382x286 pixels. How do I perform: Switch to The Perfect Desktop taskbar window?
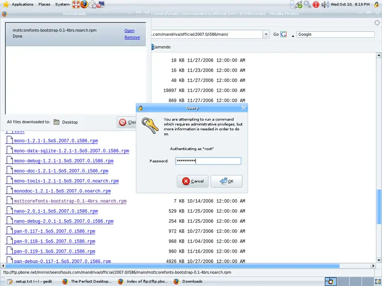[87, 281]
